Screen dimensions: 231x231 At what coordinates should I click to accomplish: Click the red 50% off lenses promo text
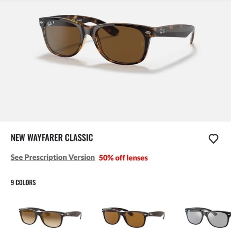point(123,158)
